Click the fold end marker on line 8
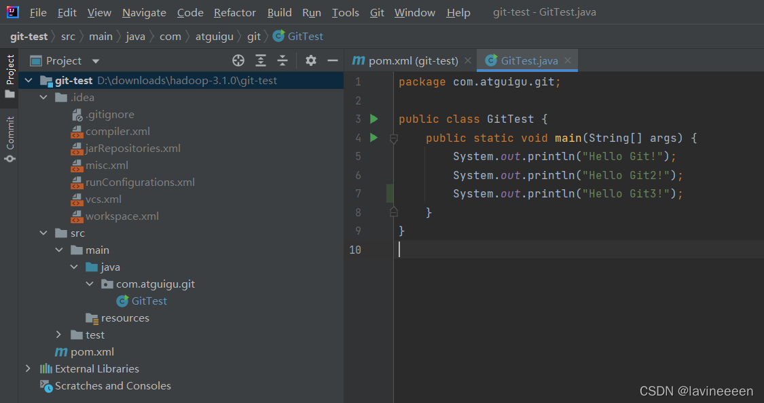 tap(394, 212)
